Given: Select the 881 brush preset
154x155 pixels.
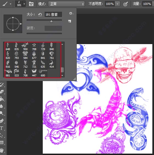Looking at the screenshot, I should pos(8,73).
